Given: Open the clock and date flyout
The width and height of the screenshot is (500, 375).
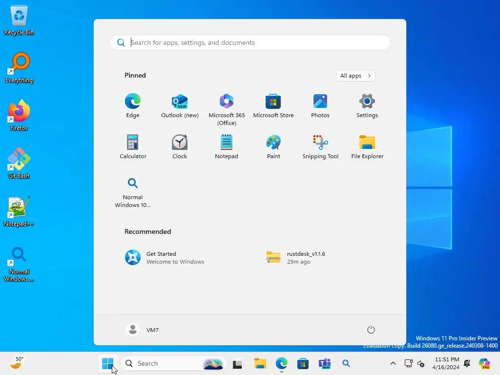Looking at the screenshot, I should [445, 363].
